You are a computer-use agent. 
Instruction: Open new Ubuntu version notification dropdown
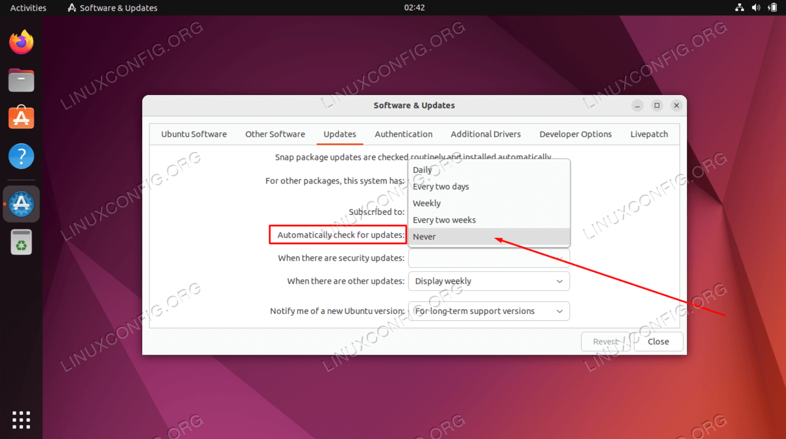point(489,311)
